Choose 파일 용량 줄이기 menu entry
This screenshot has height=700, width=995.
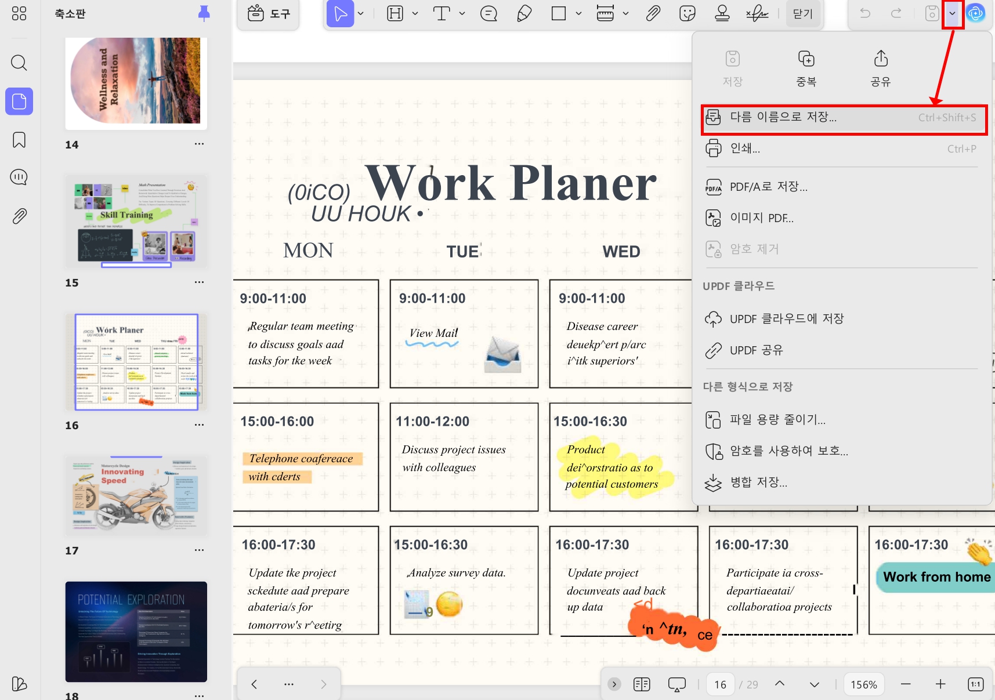pos(777,419)
